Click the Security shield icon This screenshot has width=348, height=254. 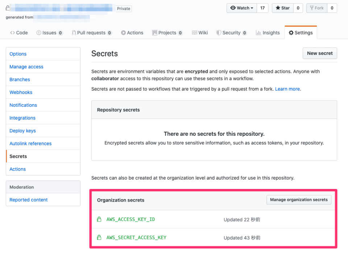pos(219,33)
